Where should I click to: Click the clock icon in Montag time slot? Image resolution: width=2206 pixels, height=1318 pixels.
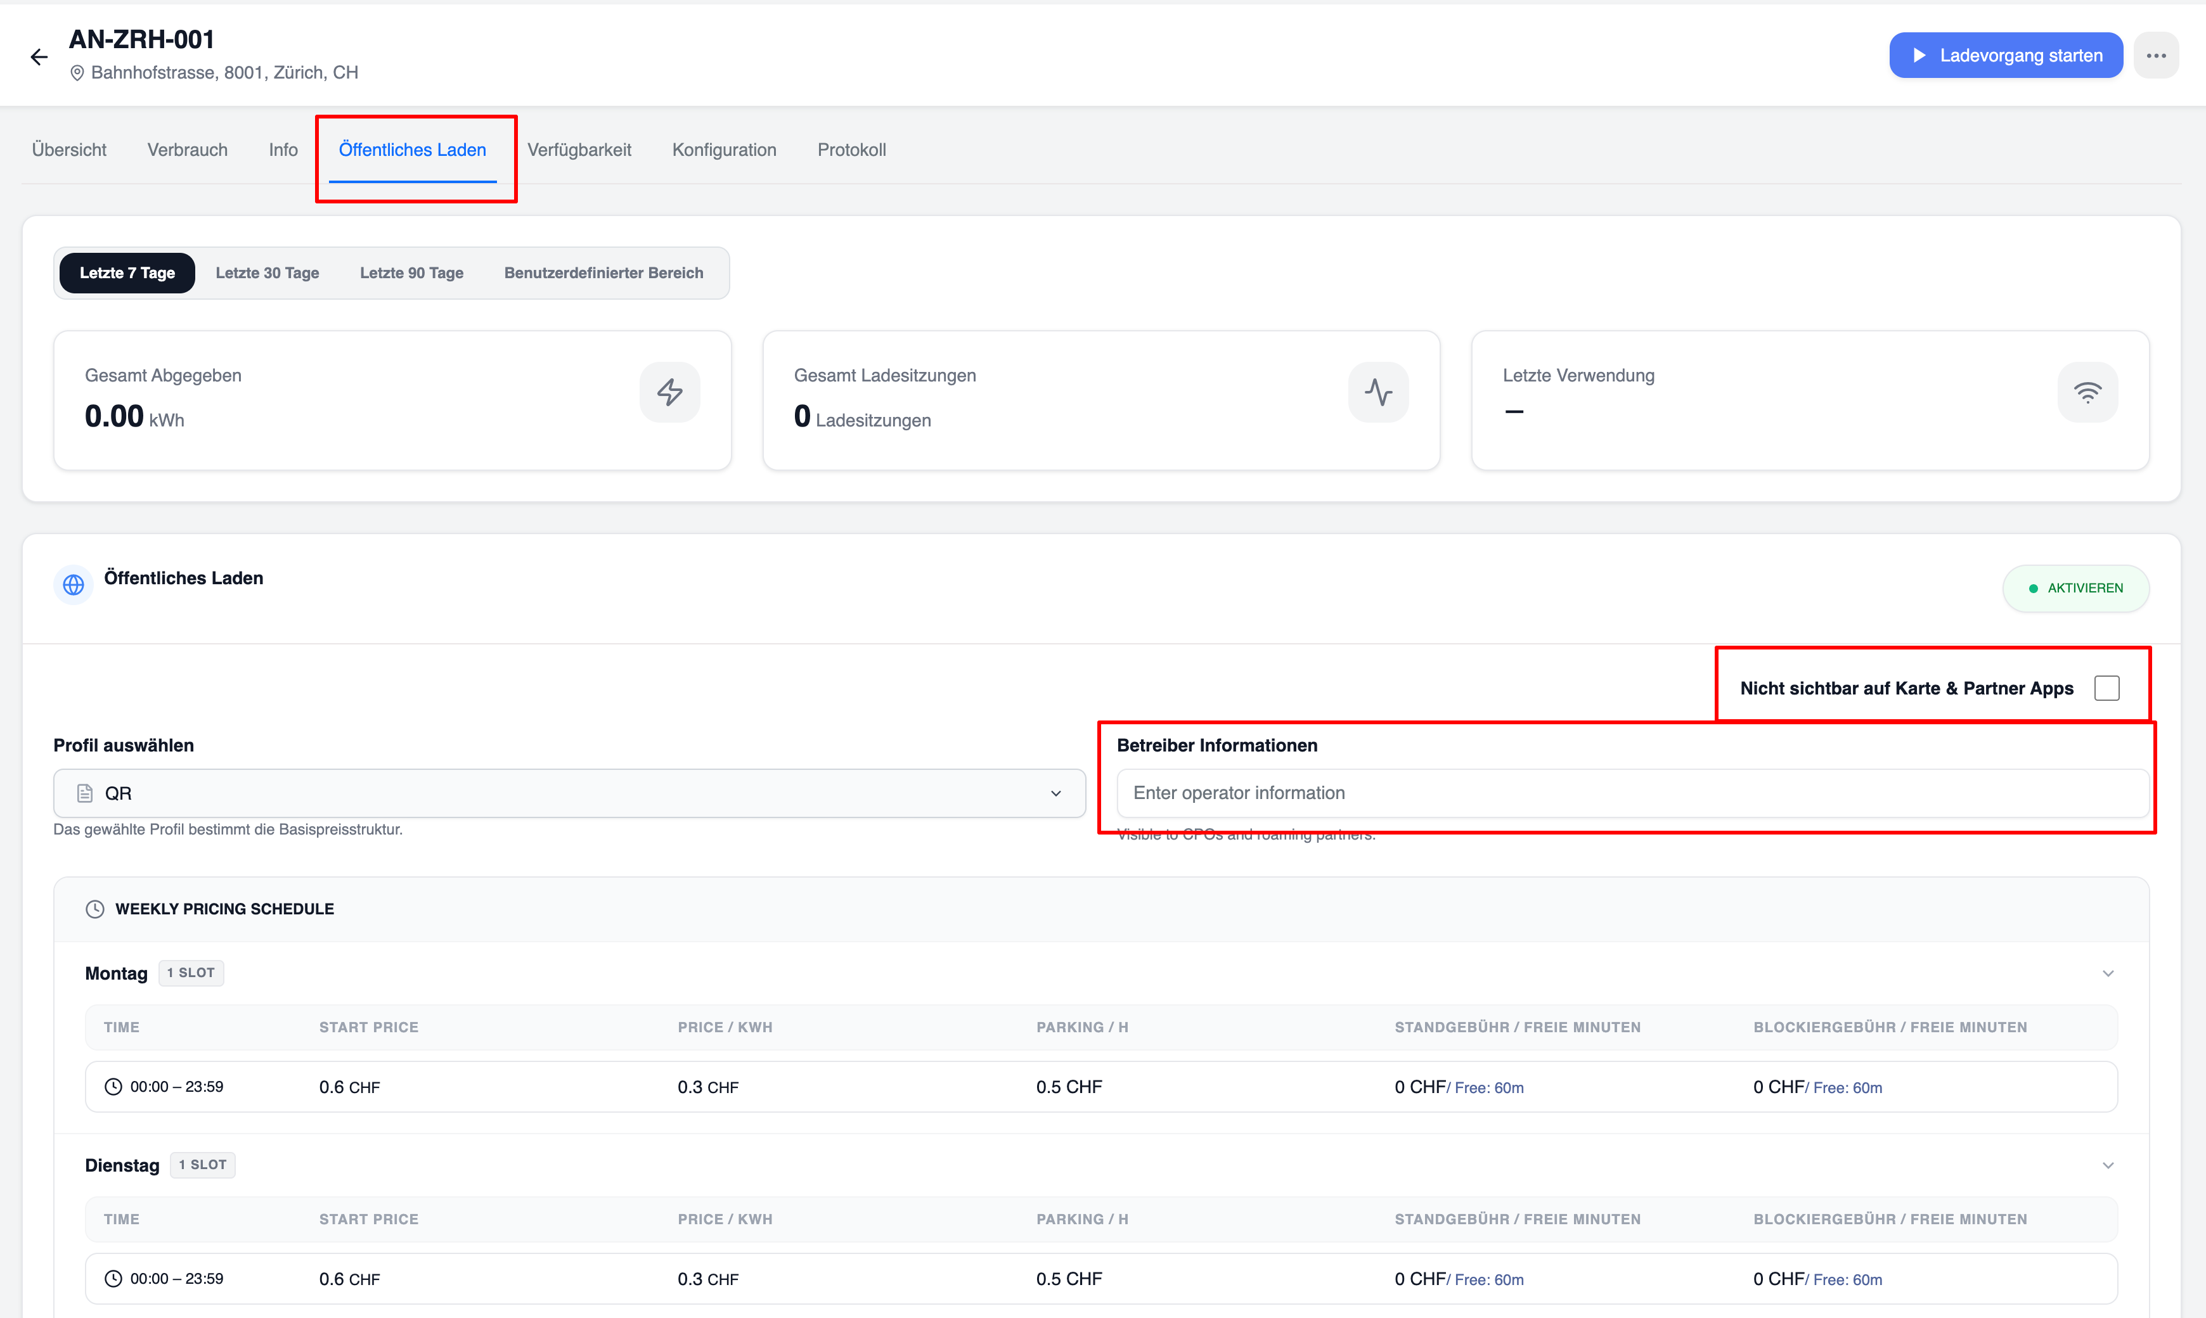click(x=113, y=1086)
